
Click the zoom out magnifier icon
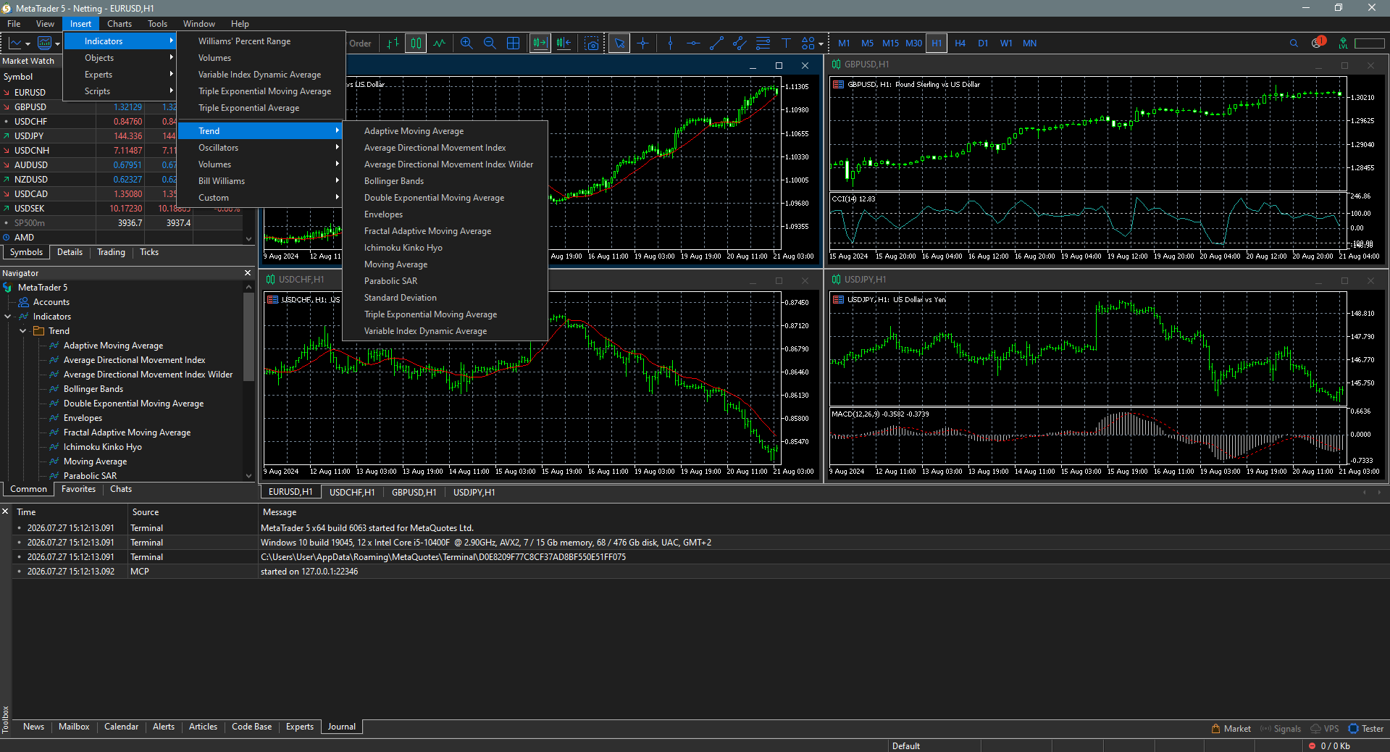pos(490,43)
